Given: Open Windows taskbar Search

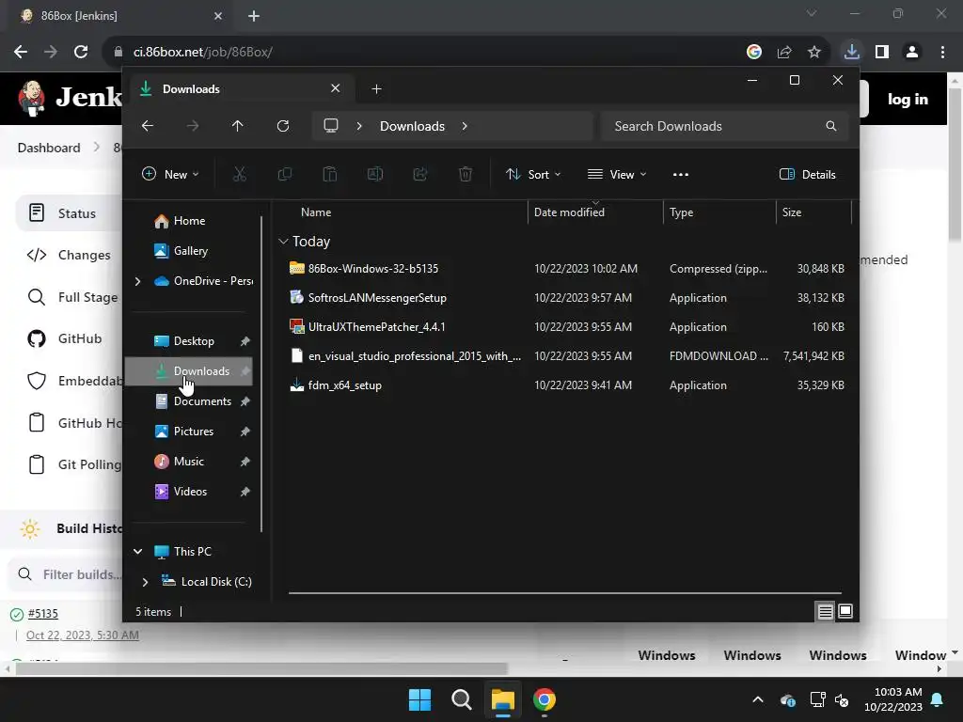Looking at the screenshot, I should tap(461, 699).
